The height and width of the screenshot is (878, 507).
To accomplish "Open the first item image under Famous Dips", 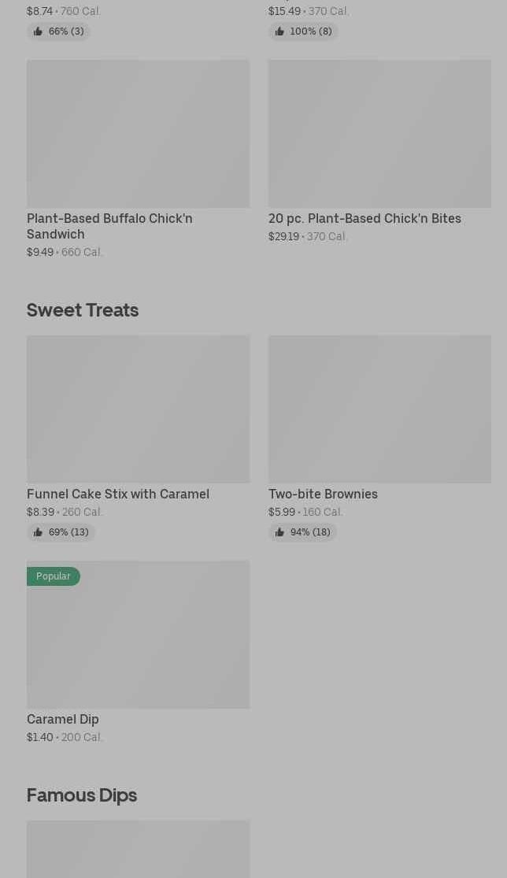I will pos(138,849).
